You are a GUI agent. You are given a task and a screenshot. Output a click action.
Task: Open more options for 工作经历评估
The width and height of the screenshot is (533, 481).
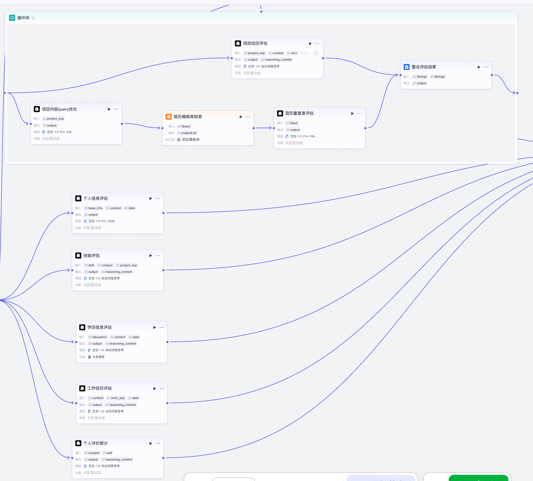pos(162,389)
